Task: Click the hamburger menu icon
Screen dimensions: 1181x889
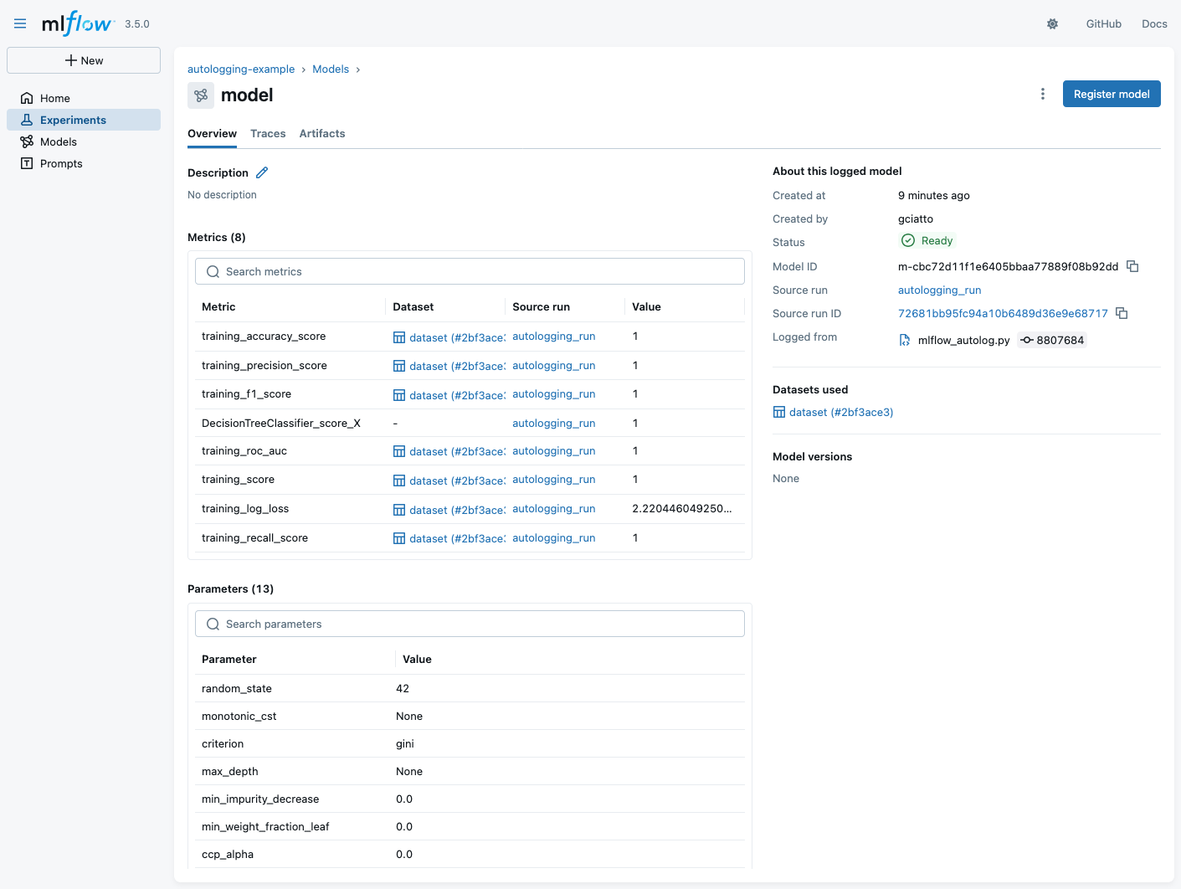Action: tap(20, 24)
